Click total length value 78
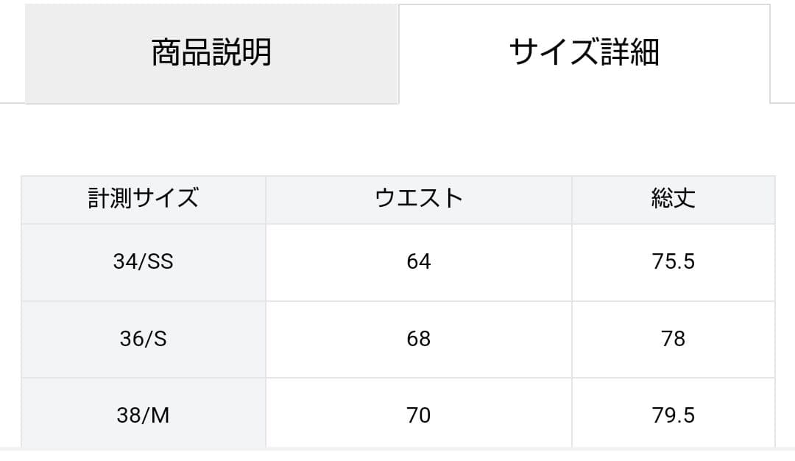 point(674,339)
